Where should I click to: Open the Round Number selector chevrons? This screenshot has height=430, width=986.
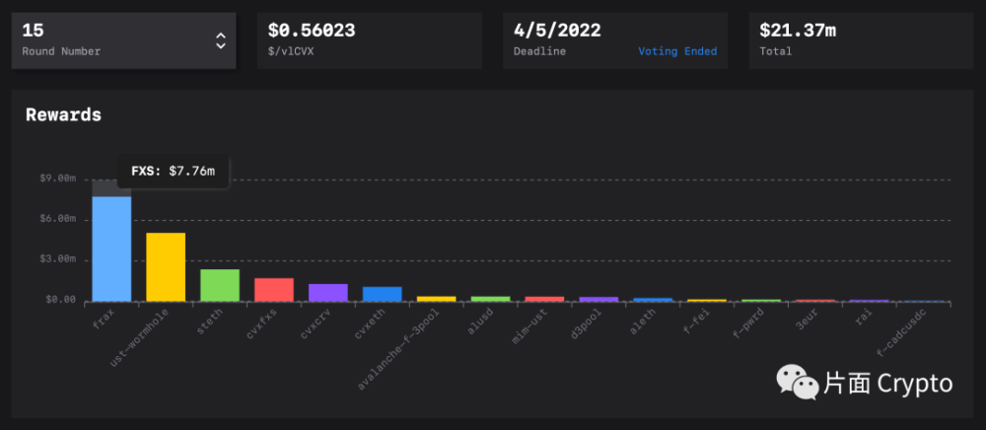pos(221,40)
